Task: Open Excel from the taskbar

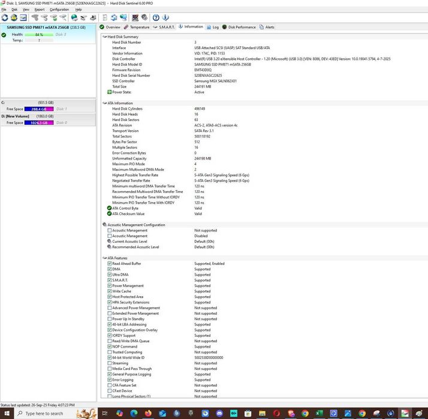Action: click(x=320, y=413)
